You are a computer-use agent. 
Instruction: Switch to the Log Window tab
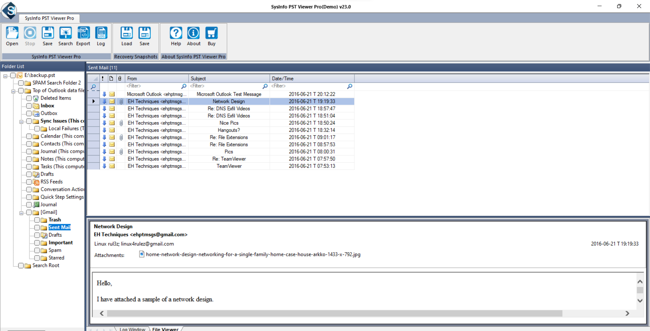pos(132,329)
